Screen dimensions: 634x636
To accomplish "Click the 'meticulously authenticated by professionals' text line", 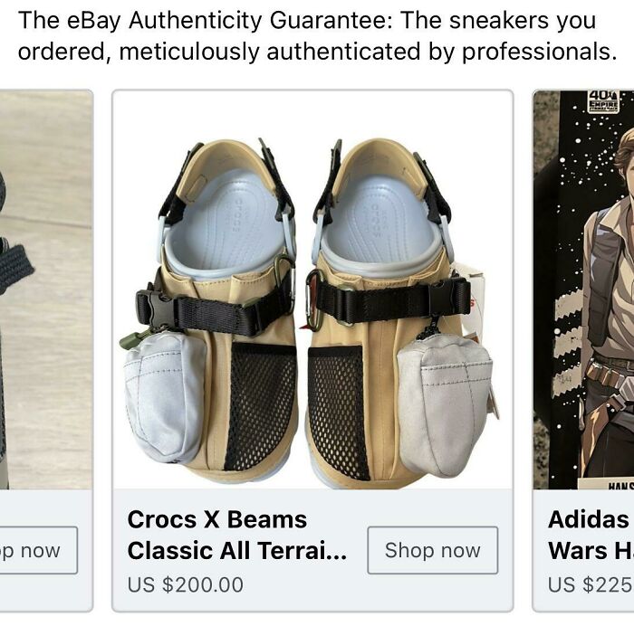I will pyautogui.click(x=317, y=52).
